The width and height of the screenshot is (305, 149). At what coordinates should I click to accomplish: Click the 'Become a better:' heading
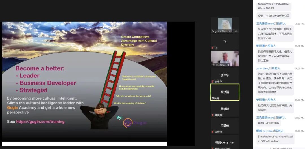point(40,68)
